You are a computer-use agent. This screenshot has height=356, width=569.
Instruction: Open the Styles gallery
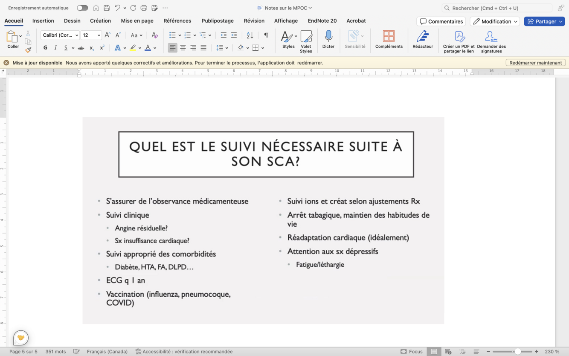click(288, 40)
